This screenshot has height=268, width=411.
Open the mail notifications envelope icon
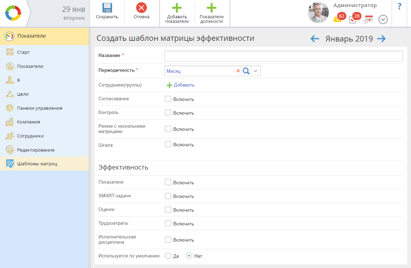pyautogui.click(x=338, y=19)
